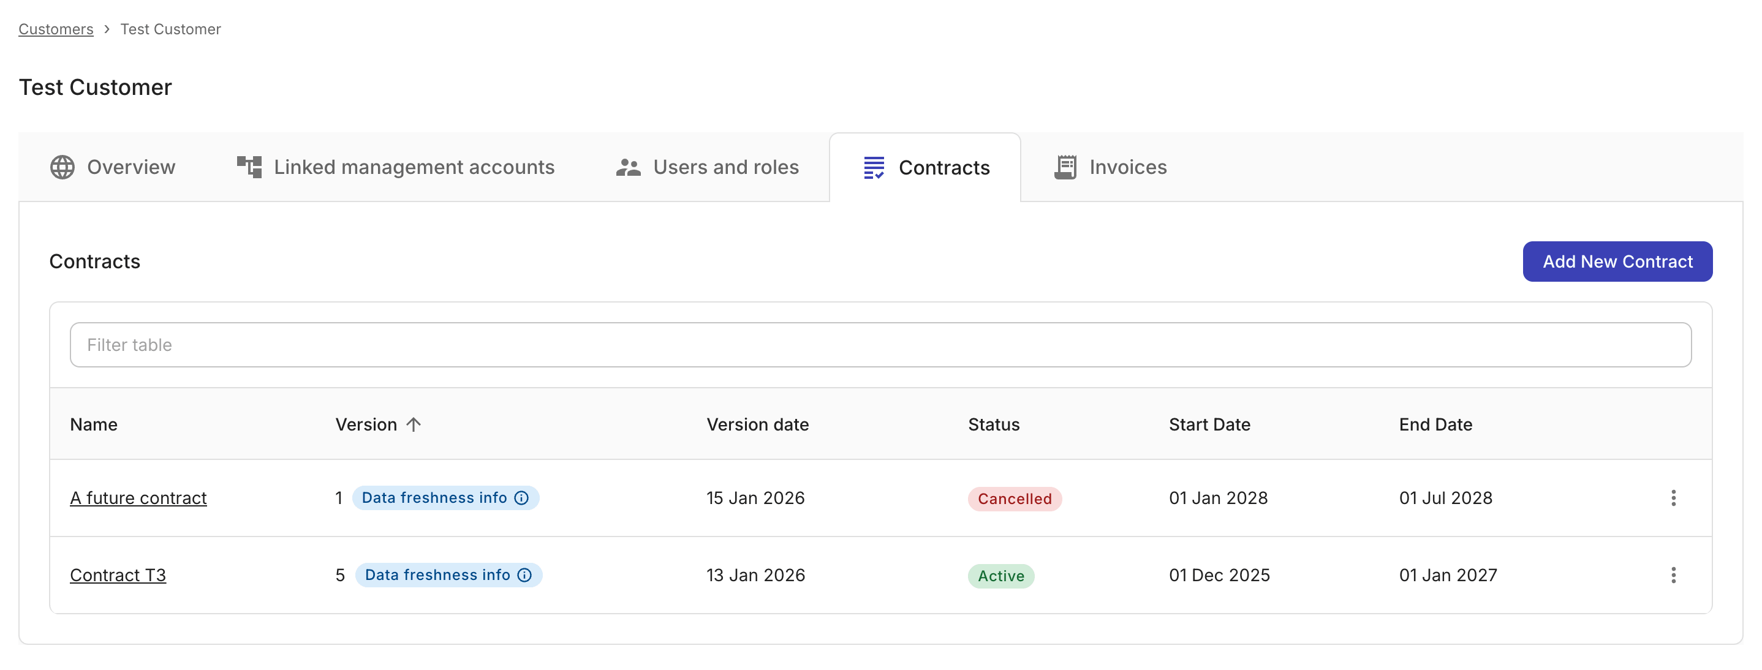Click info icon beside version 1 freshness
Image resolution: width=1762 pixels, height=670 pixels.
(522, 499)
